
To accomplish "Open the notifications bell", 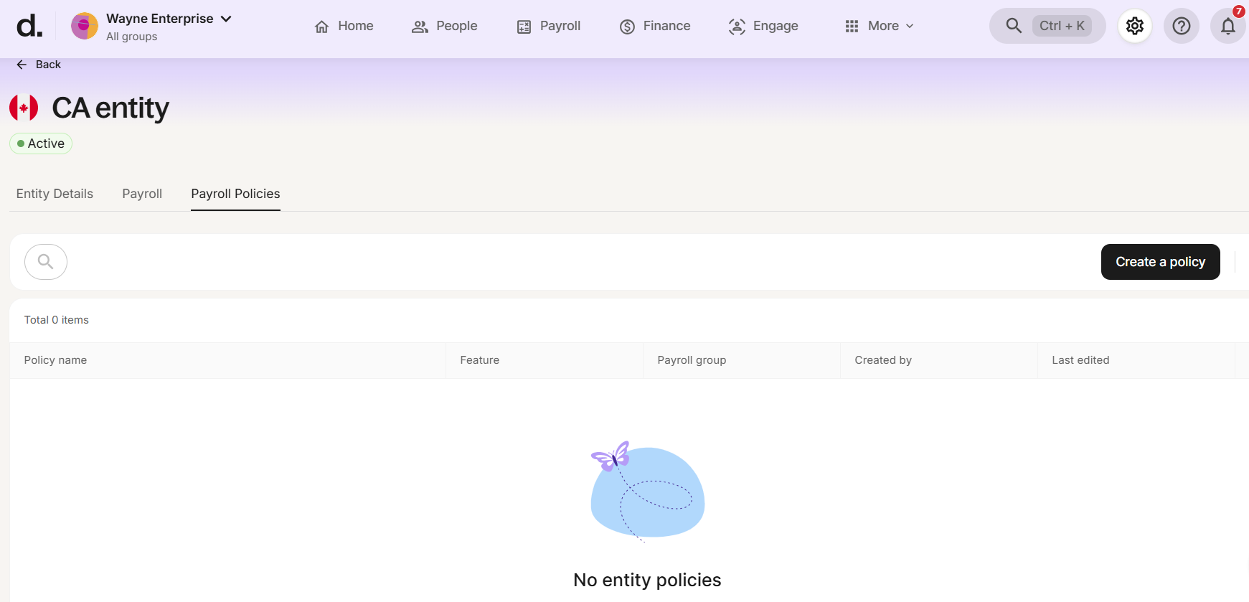I will coord(1227,27).
